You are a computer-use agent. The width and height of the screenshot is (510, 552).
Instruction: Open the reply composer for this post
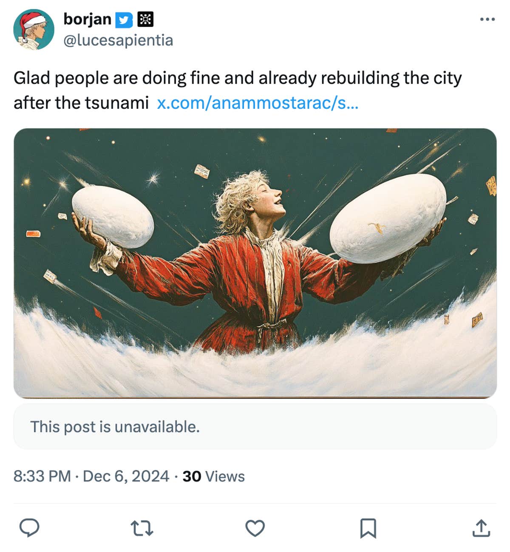[x=30, y=529]
